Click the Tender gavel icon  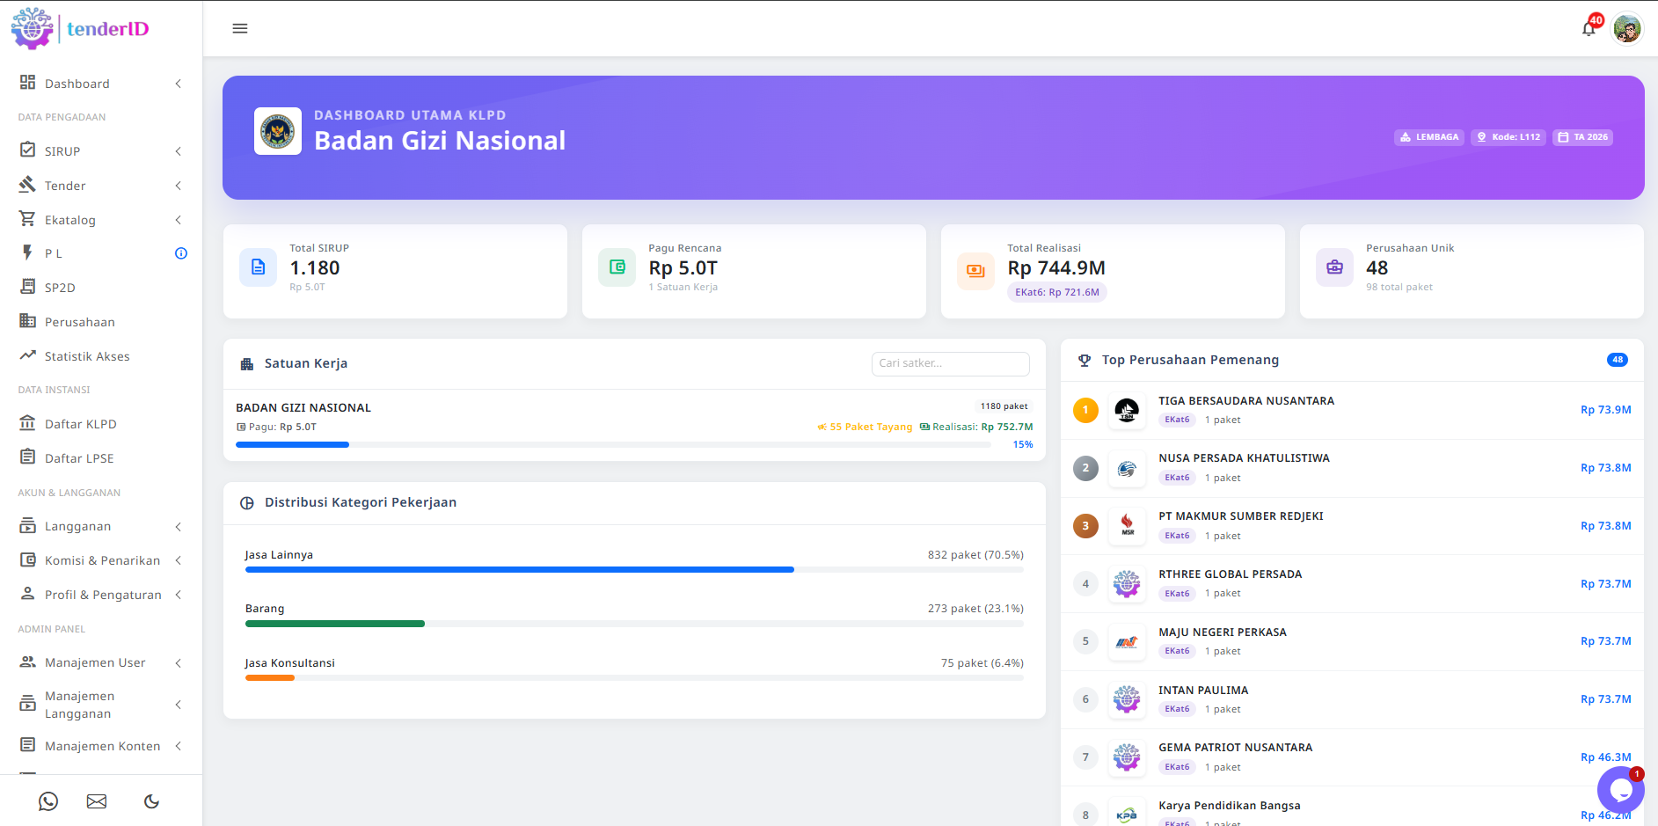pos(27,185)
